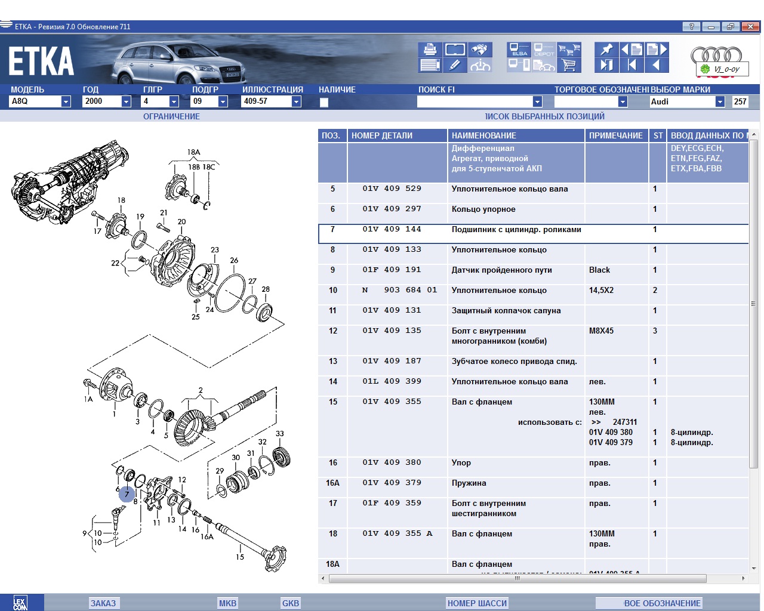The height and width of the screenshot is (611, 764).
Task: Click the pushpin icon
Action: tap(606, 49)
